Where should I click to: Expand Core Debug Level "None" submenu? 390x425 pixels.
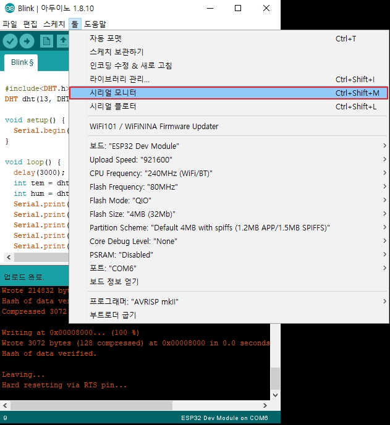pyautogui.click(x=229, y=242)
